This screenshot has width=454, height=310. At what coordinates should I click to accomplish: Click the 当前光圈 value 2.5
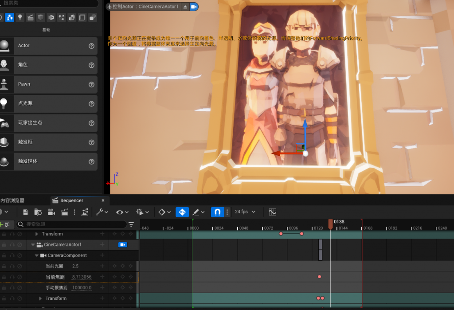pyautogui.click(x=75, y=266)
